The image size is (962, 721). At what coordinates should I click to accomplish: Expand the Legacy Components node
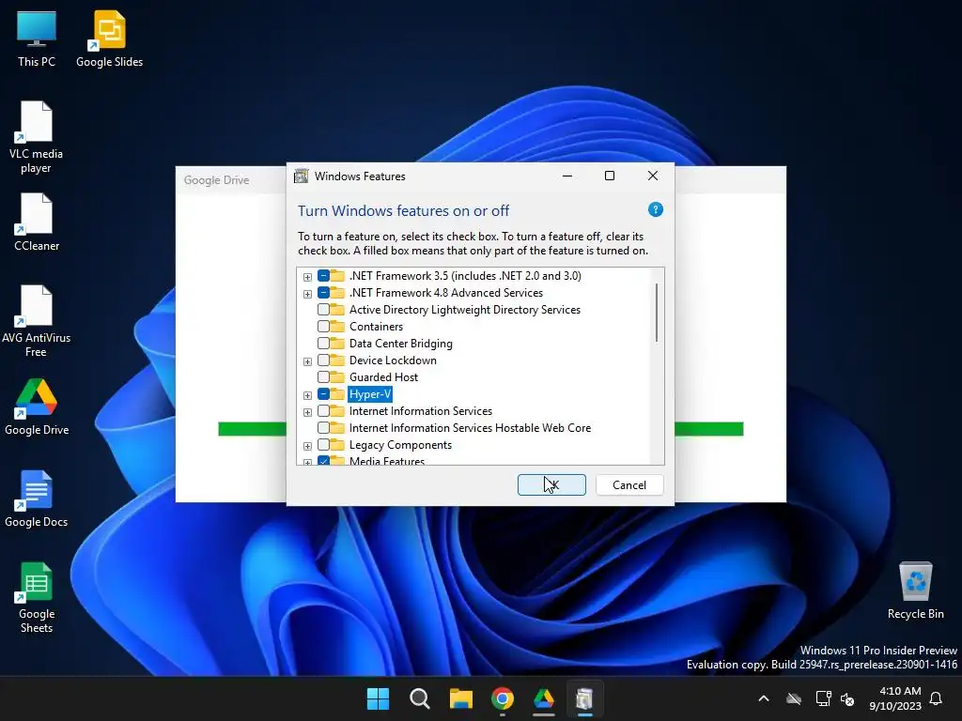[307, 446]
